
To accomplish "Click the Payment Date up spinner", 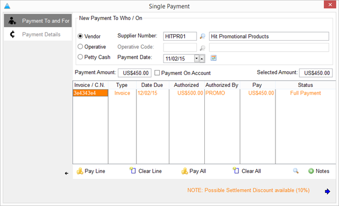I will tap(202, 59).
